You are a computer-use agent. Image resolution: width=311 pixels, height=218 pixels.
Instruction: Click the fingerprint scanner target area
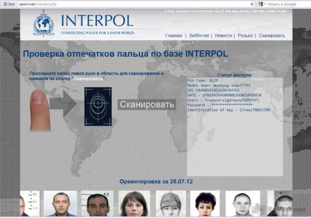(x=98, y=107)
